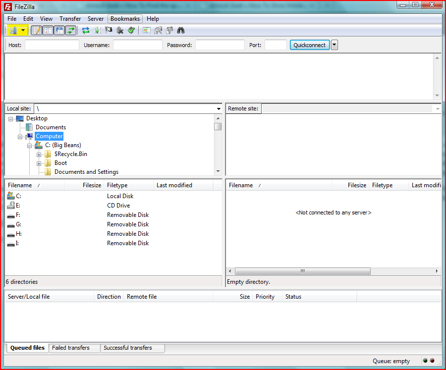Click the C: drive icon in the file list
Viewport: 446px width, 370px height.
pos(11,196)
